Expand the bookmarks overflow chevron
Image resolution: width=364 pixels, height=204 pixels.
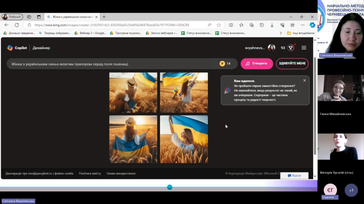[x=281, y=33]
